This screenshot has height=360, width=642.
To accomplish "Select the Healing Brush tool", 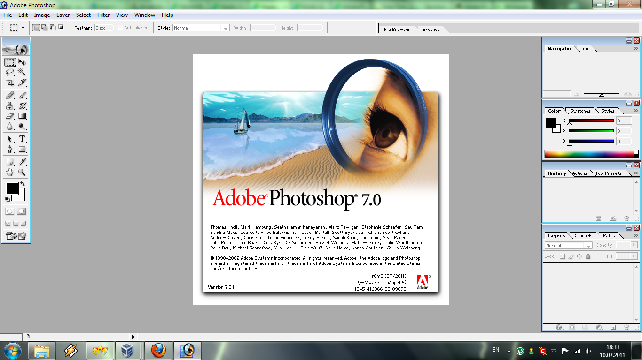I will click(x=10, y=96).
